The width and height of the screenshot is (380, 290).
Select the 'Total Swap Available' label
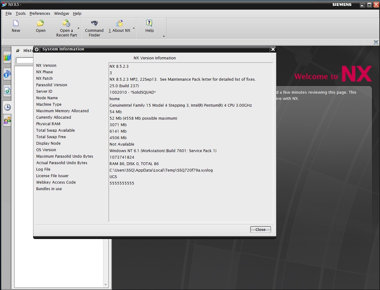(x=55, y=130)
